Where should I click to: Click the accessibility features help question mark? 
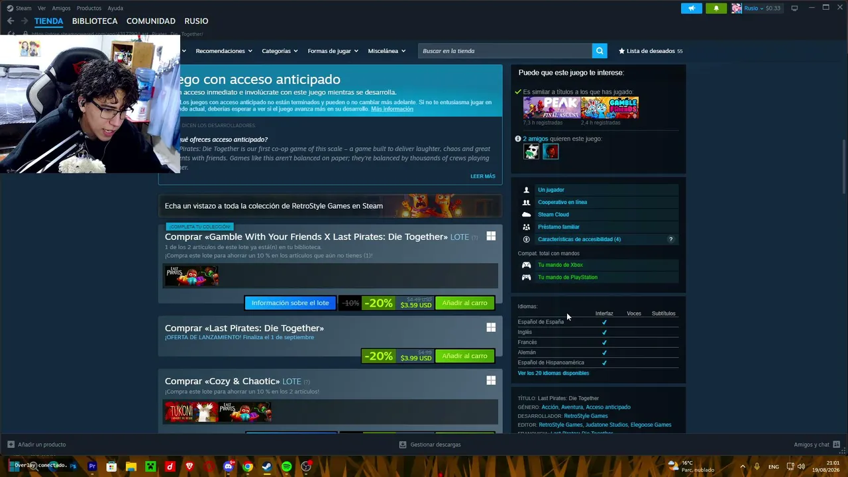pos(670,239)
